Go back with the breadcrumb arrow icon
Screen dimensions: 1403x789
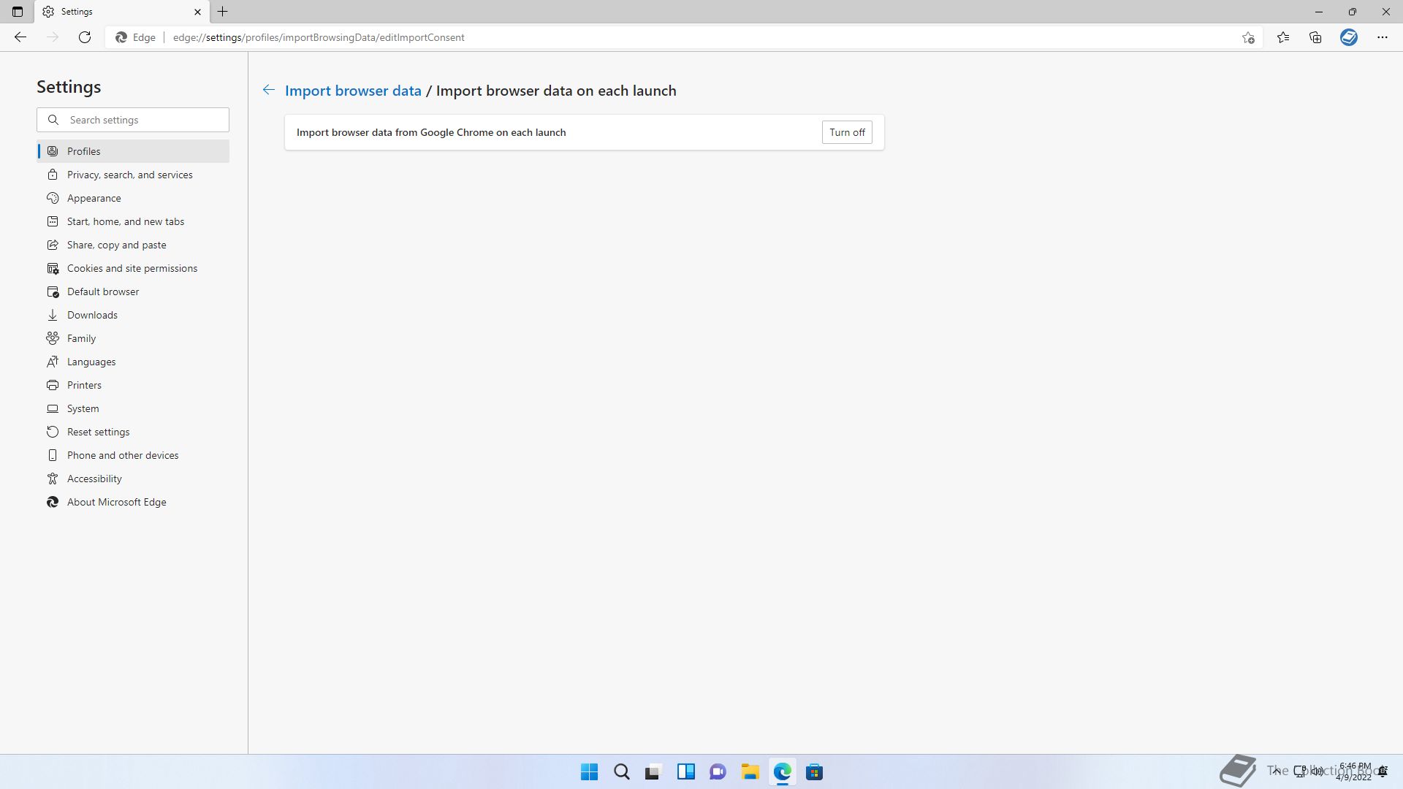[x=269, y=90]
